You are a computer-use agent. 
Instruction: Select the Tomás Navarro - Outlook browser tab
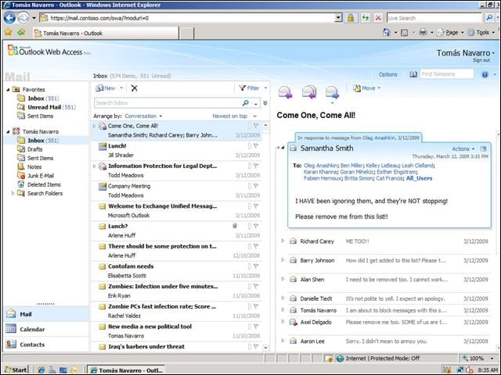[106, 33]
